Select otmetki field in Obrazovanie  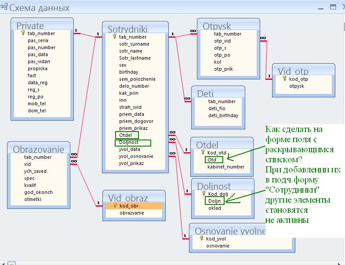33,199
